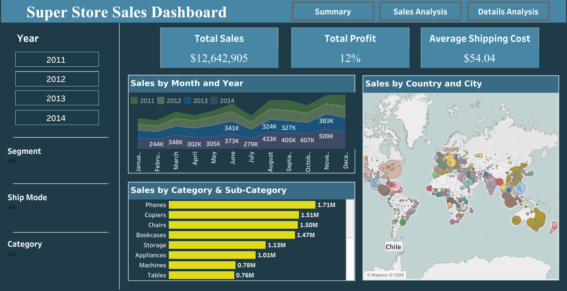This screenshot has width=567, height=291.
Task: Select the Phones sales bar
Action: coord(242,205)
